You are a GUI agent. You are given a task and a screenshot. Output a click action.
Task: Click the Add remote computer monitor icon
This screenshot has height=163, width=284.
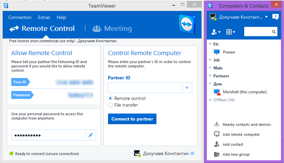[x=217, y=134]
